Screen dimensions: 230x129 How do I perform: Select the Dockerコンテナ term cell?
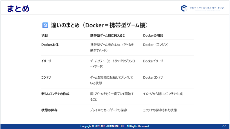tap(153, 77)
